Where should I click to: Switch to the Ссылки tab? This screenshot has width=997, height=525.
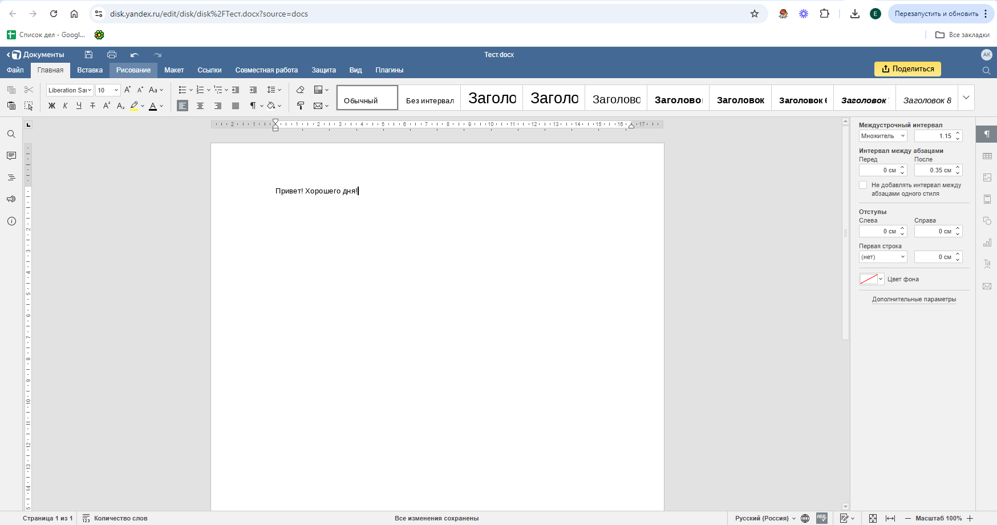pos(209,70)
